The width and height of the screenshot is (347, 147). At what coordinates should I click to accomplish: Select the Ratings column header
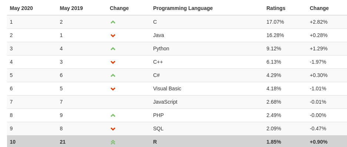coord(276,8)
